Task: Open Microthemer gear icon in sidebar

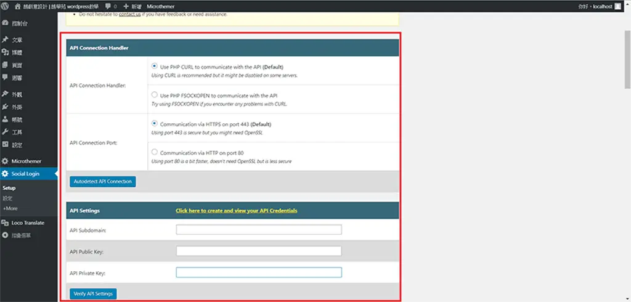Action: (x=5, y=161)
